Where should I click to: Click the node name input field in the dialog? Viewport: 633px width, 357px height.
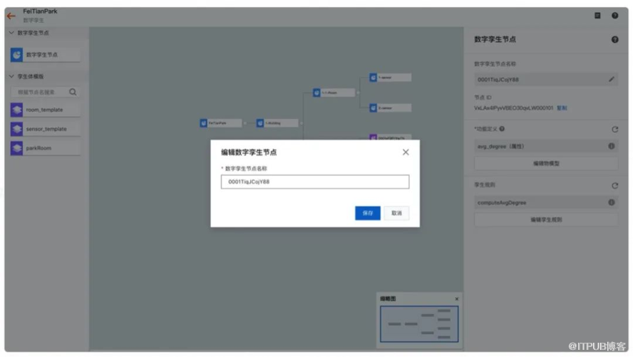pyautogui.click(x=315, y=182)
